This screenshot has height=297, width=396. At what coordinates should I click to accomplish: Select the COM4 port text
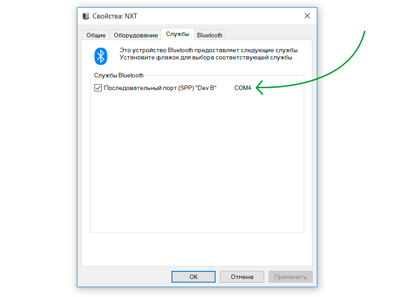[243, 88]
